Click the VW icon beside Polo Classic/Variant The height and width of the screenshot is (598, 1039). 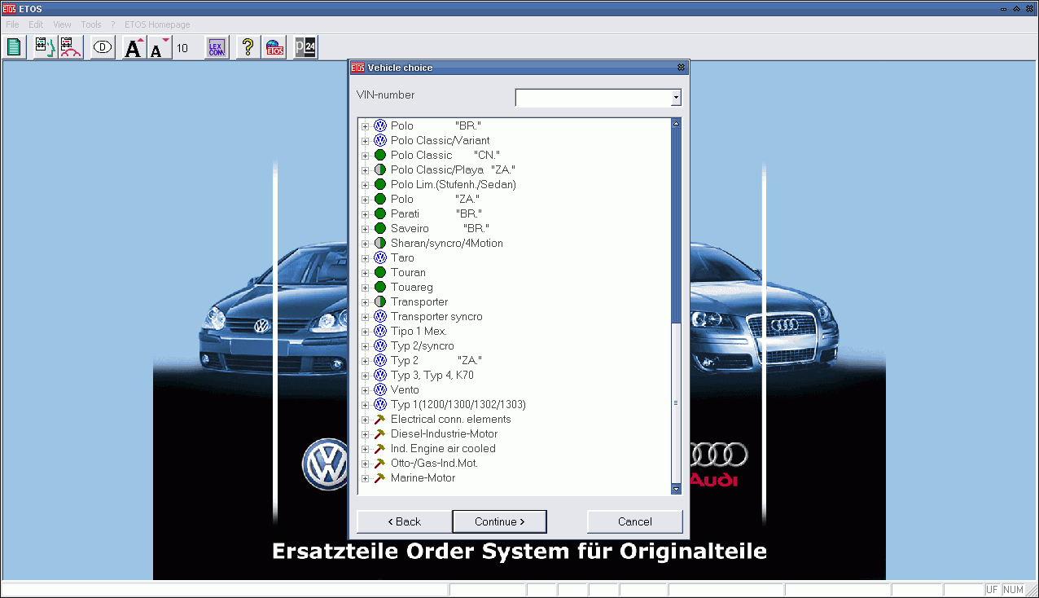tap(379, 140)
